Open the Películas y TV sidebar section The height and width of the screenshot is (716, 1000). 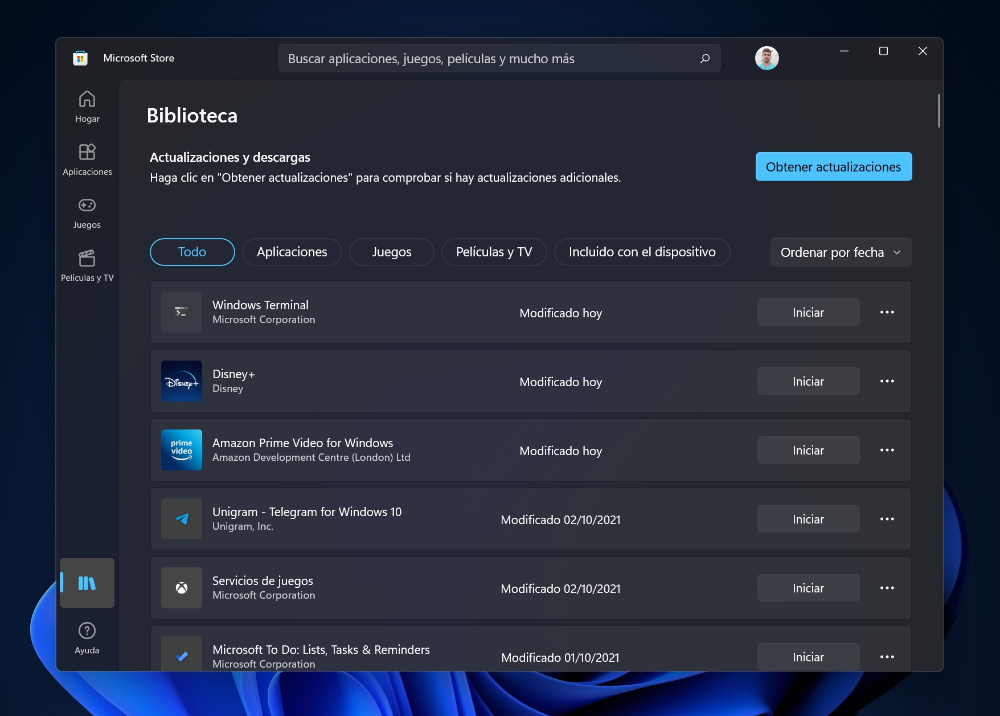tap(87, 265)
